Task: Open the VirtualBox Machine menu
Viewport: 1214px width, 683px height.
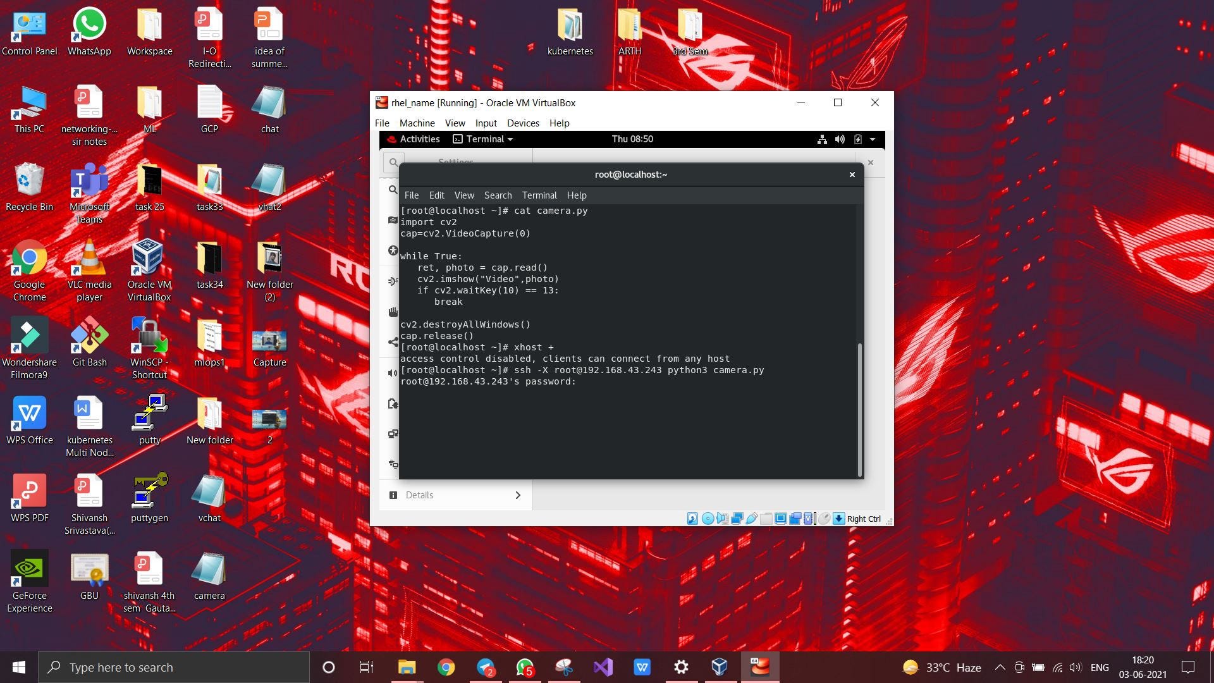Action: [417, 123]
